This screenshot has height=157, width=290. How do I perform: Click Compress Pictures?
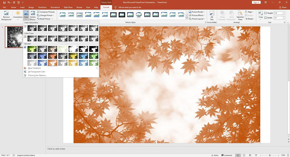click(x=46, y=12)
